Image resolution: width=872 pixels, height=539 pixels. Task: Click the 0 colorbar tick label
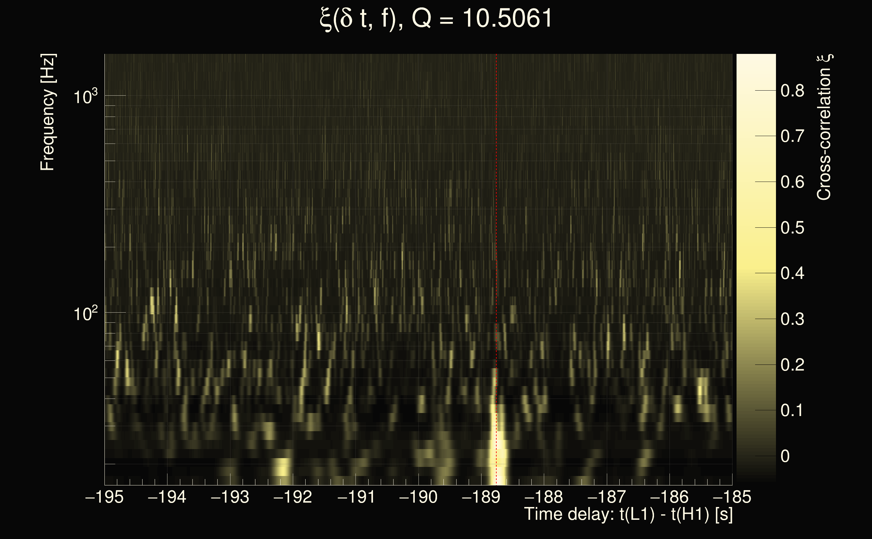point(785,456)
